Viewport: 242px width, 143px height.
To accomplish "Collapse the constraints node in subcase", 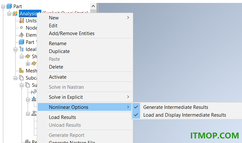I will point(28,114).
